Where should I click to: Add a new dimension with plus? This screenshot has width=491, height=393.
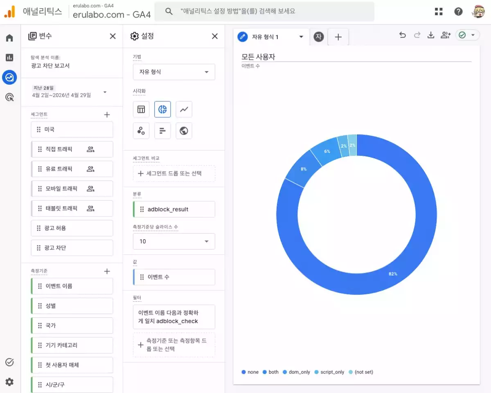pos(107,271)
